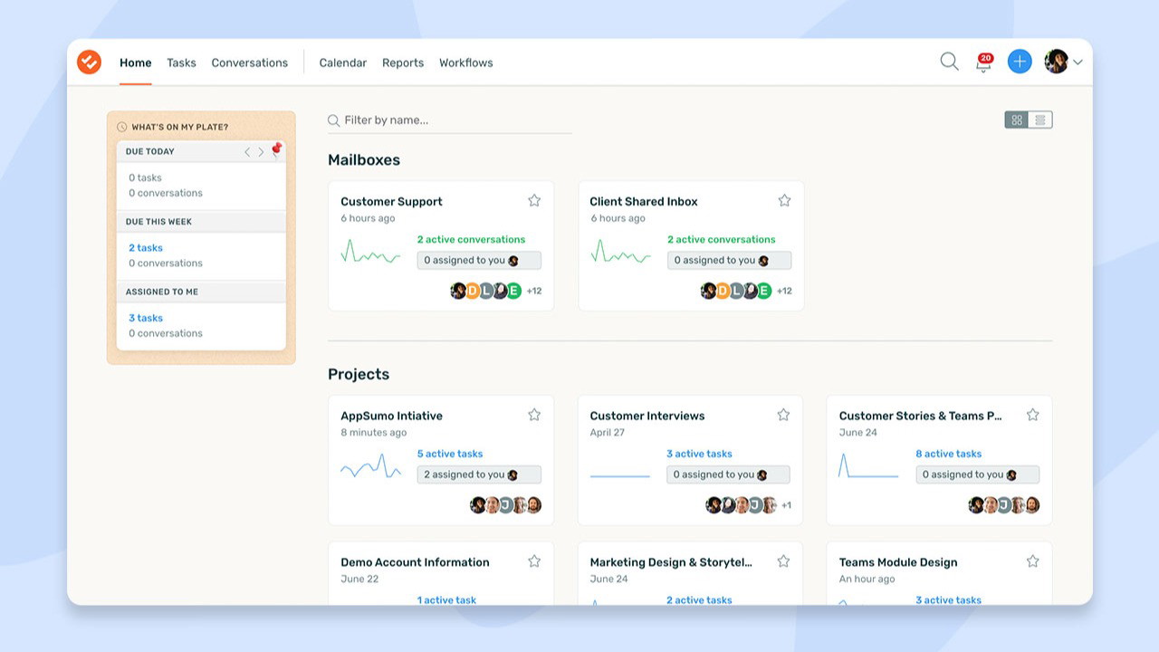
Task: Click the red pushpin on the plate widget
Action: [276, 149]
